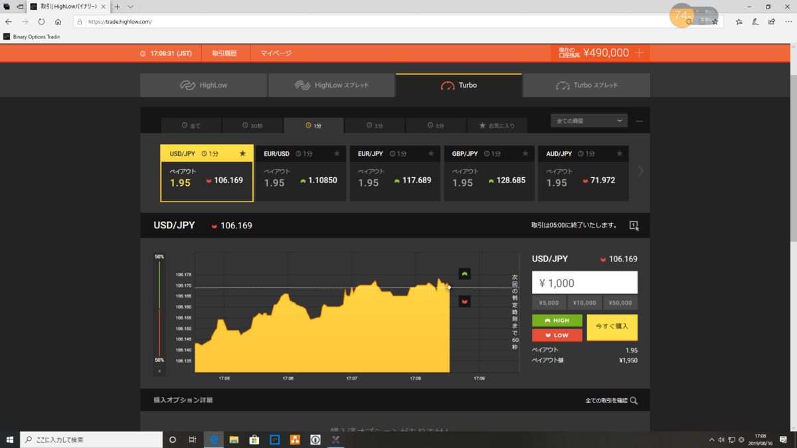Open a new browser tab
Image resolution: width=797 pixels, height=448 pixels.
click(x=117, y=7)
